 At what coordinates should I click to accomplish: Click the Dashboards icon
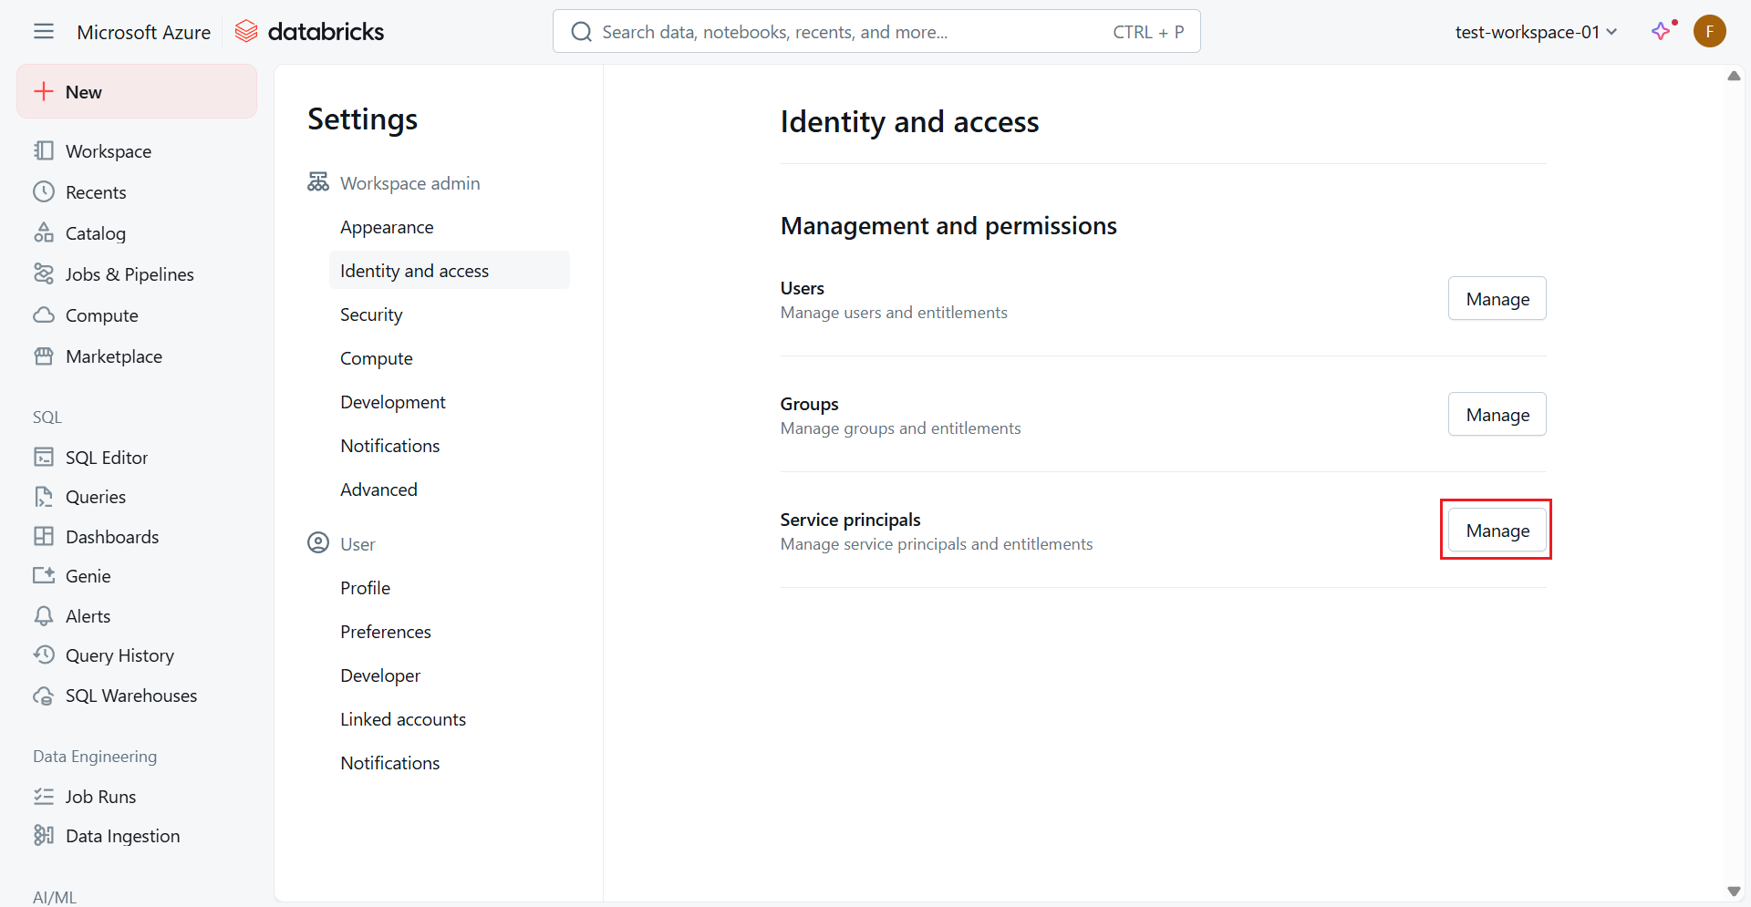pyautogui.click(x=44, y=536)
